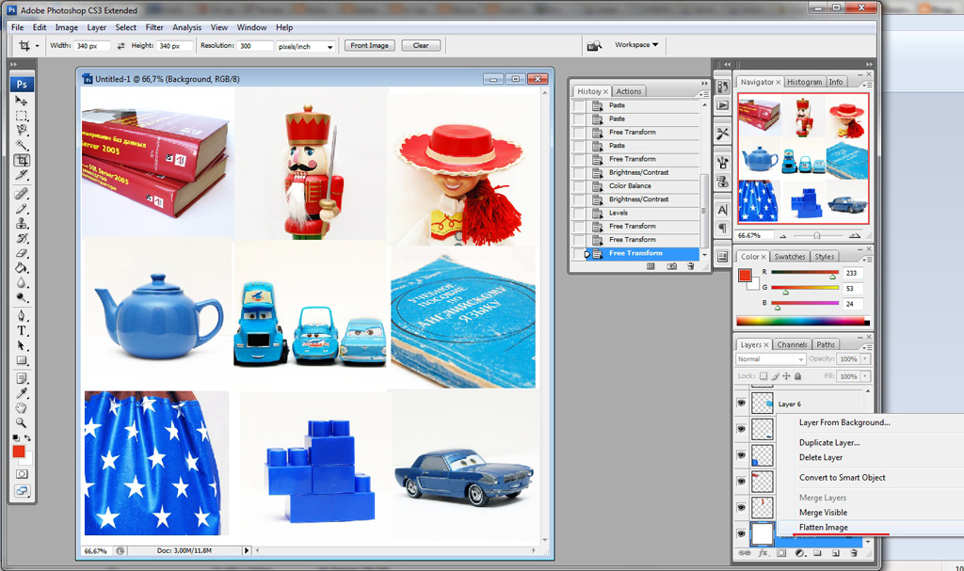Select the Rectangular Marquee tool
This screenshot has width=964, height=571.
tap(22, 116)
